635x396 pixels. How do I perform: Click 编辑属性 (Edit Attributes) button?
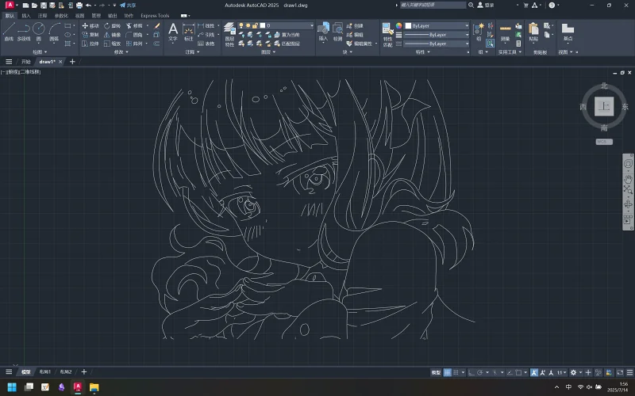click(360, 44)
